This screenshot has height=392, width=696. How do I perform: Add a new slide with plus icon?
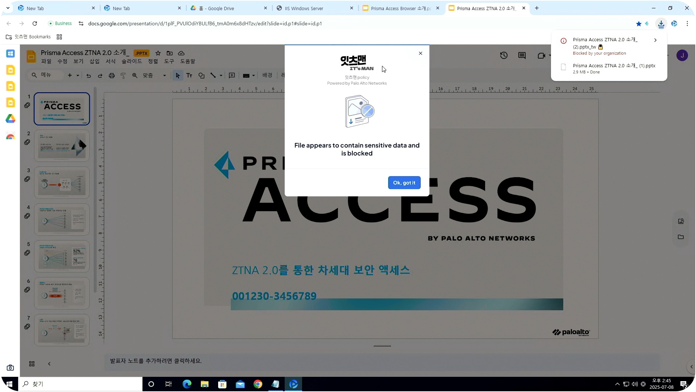click(70, 75)
